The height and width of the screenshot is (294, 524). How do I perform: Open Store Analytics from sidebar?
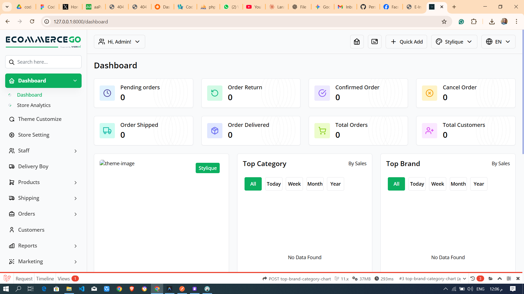[x=34, y=105]
